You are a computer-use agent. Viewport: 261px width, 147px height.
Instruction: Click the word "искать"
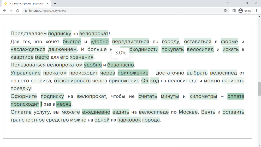pos(230,49)
